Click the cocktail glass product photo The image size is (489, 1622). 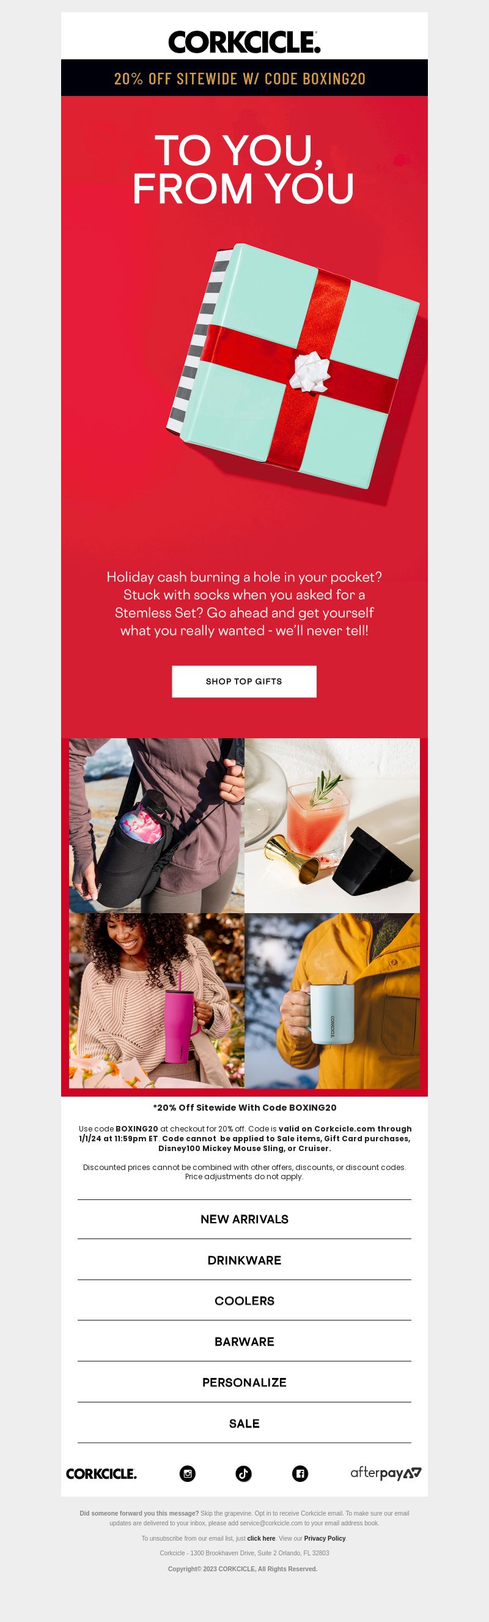coord(333,826)
